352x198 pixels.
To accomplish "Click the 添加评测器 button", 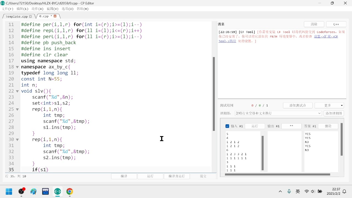I will (x=334, y=113).
